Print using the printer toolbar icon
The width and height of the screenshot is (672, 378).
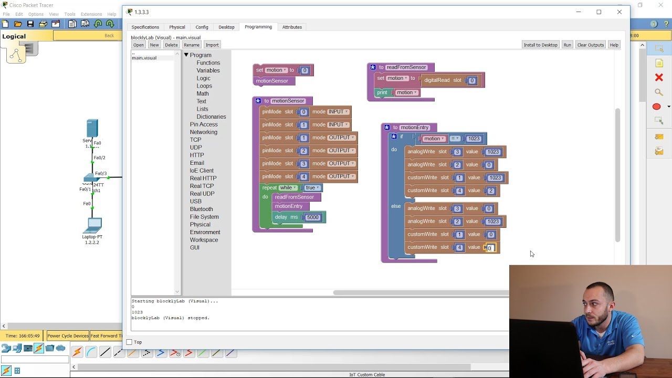click(43, 24)
